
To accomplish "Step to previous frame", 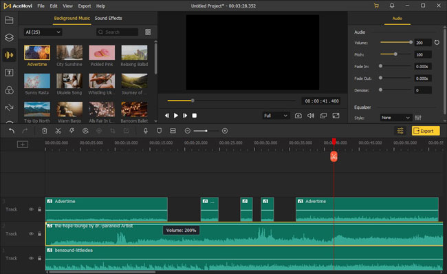I will click(x=167, y=116).
